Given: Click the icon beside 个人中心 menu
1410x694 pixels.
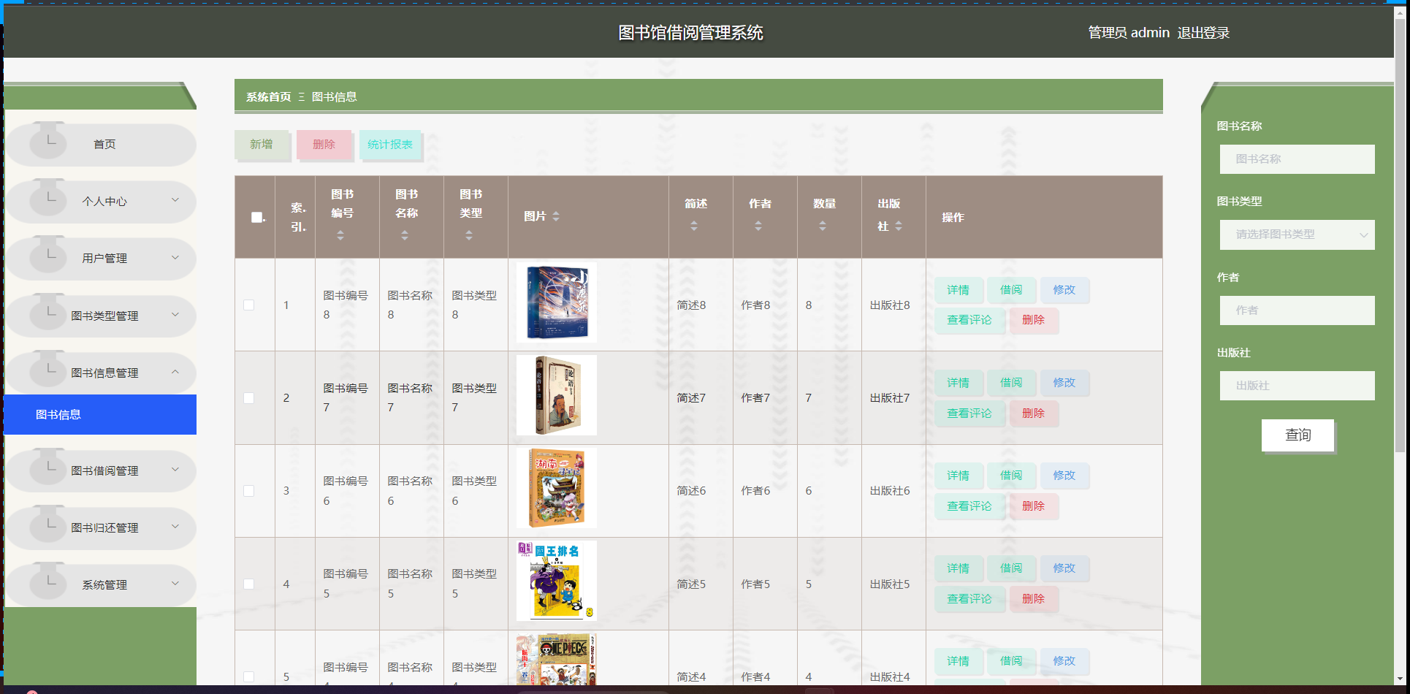Looking at the screenshot, I should pyautogui.click(x=48, y=197).
